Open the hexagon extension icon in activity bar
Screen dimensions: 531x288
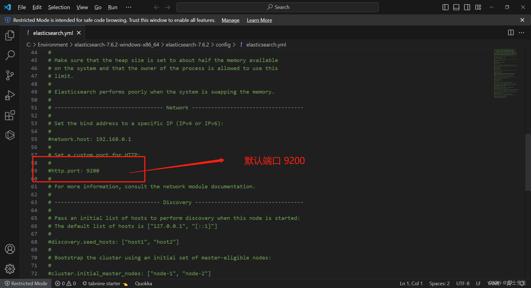tap(10, 135)
